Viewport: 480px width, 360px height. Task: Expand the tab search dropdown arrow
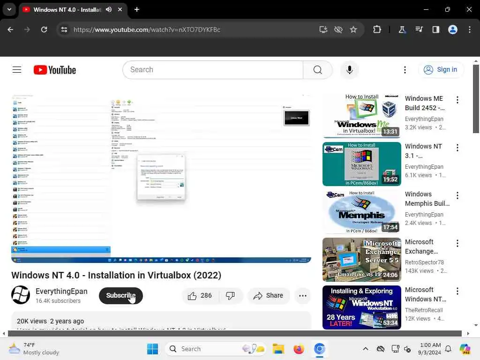click(x=9, y=9)
